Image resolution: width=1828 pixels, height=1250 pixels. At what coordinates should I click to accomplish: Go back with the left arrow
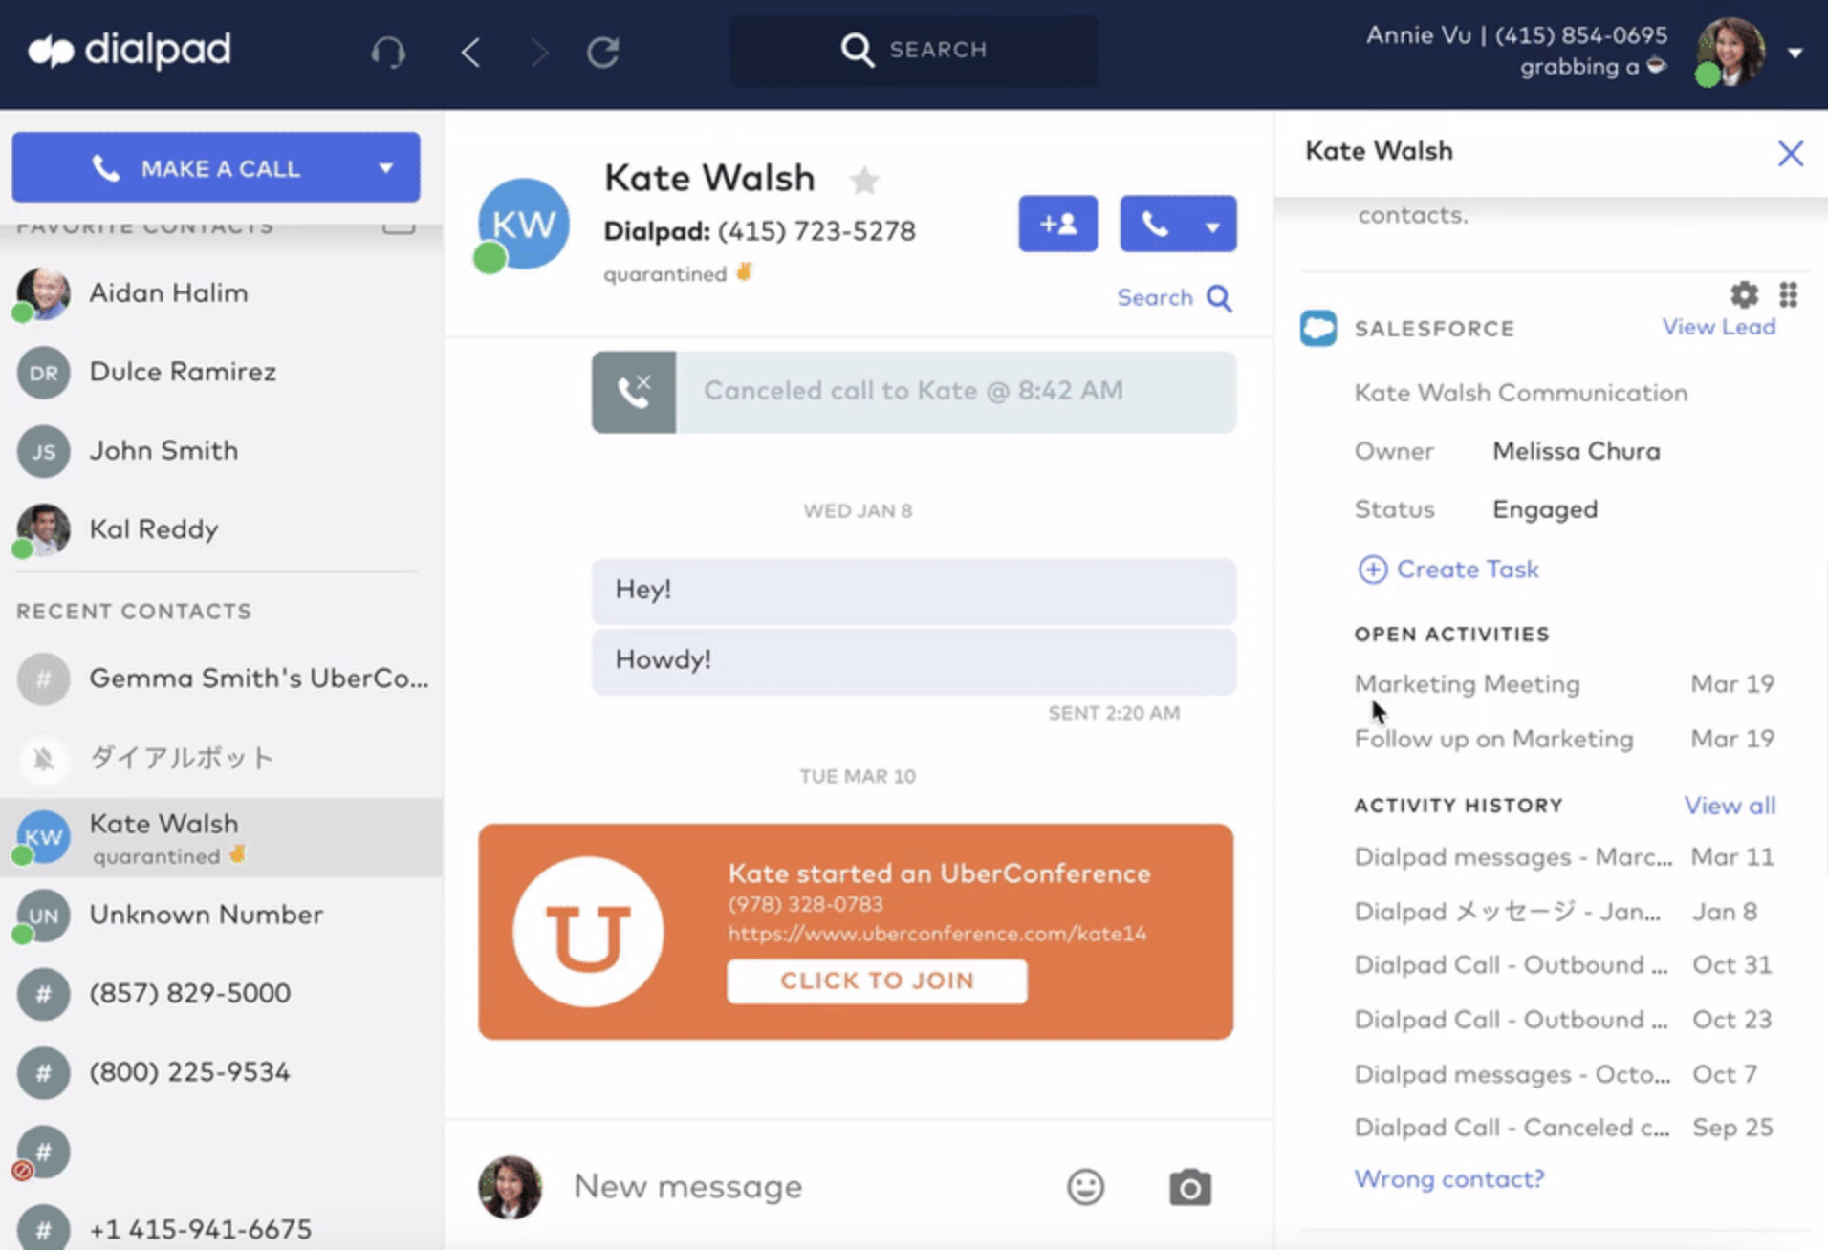tap(469, 52)
